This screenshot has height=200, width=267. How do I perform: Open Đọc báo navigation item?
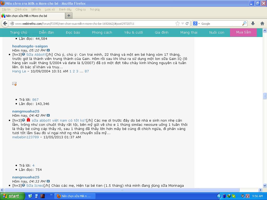point(73,33)
